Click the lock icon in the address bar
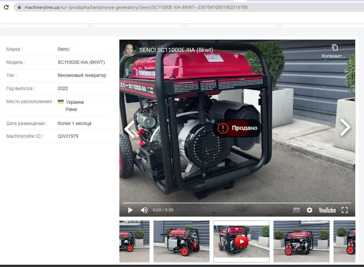This screenshot has height=267, width=364. pyautogui.click(x=19, y=7)
